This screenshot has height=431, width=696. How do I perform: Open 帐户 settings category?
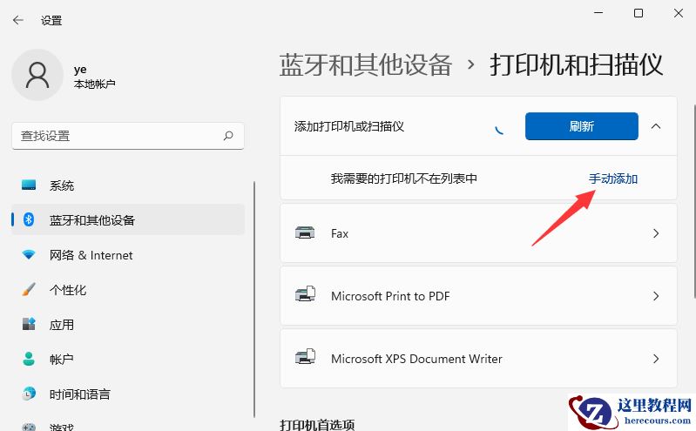pos(128,359)
